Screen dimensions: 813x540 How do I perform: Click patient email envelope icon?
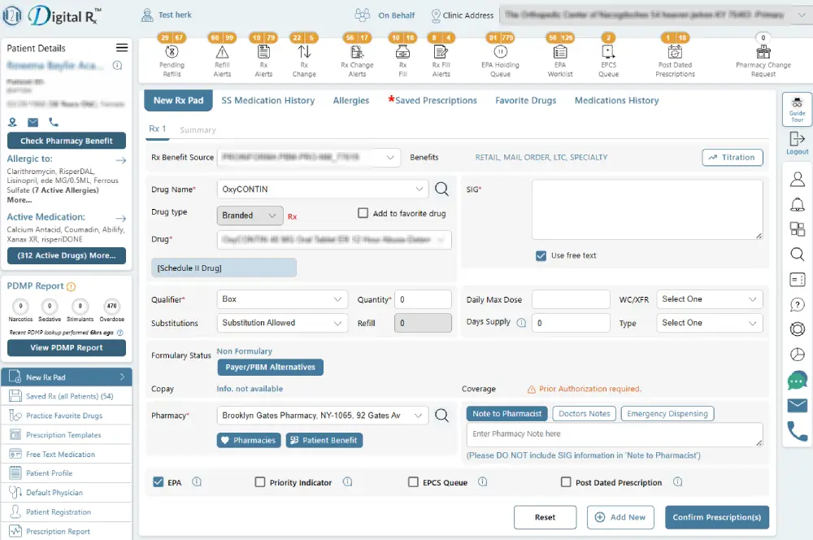(33, 123)
